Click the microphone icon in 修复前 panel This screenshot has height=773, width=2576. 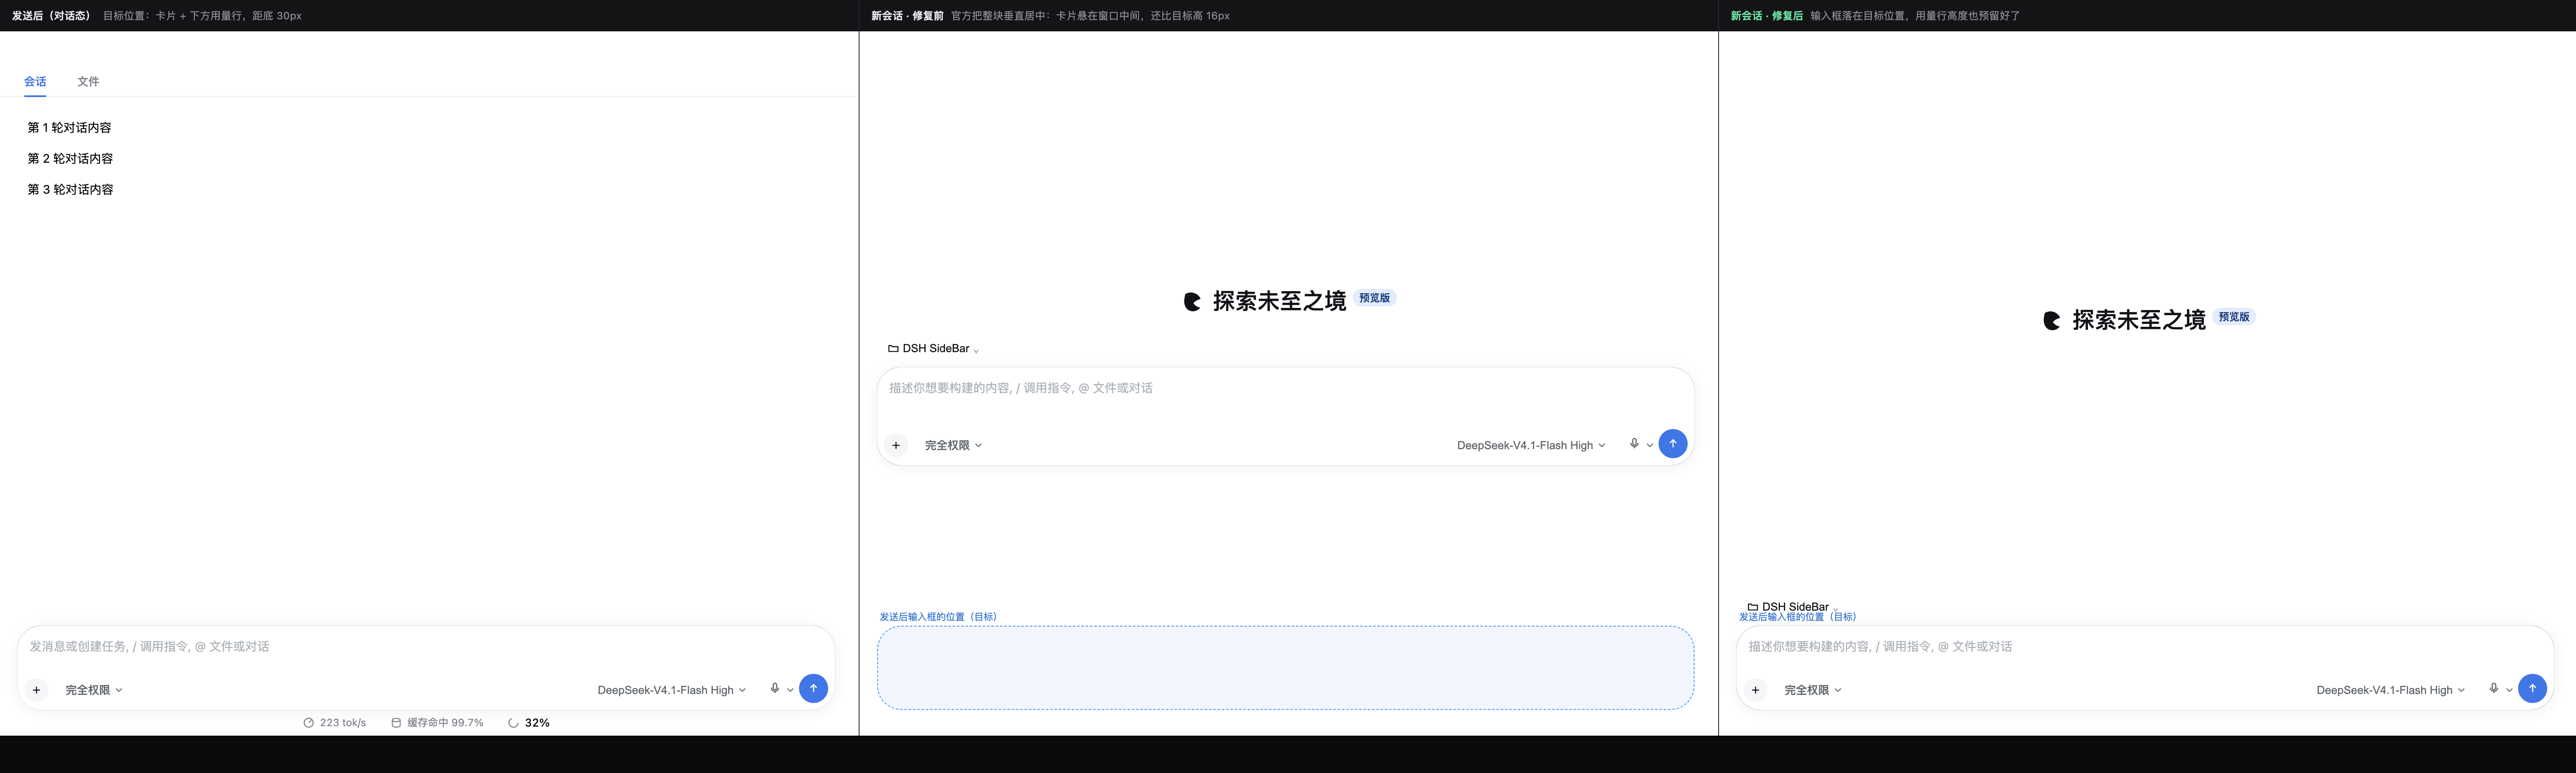(1634, 443)
